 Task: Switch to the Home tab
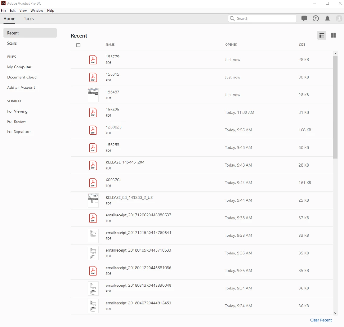tap(9, 19)
